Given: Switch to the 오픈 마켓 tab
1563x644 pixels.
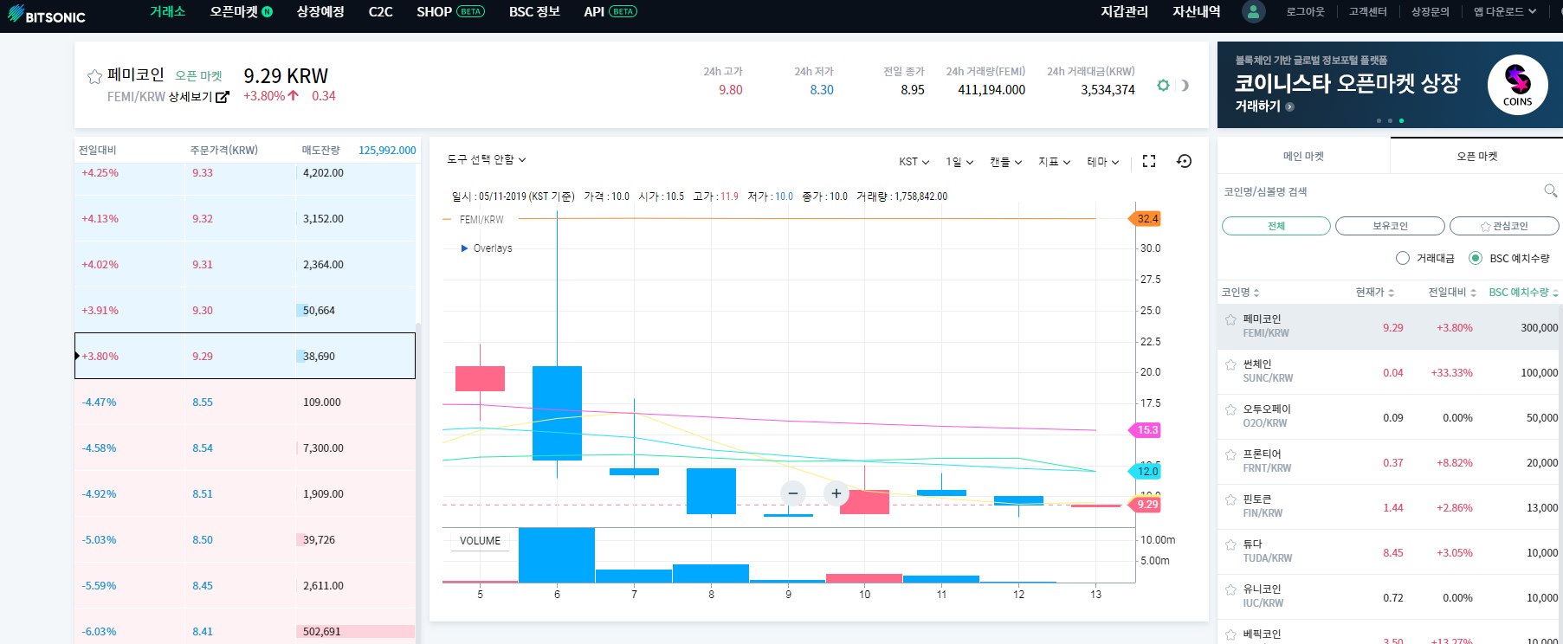Looking at the screenshot, I should 1476,156.
